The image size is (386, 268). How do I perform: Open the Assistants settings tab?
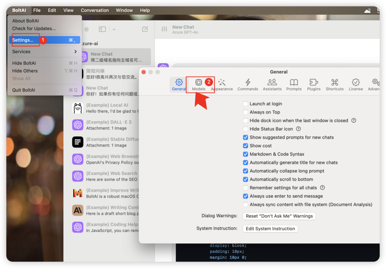272,85
